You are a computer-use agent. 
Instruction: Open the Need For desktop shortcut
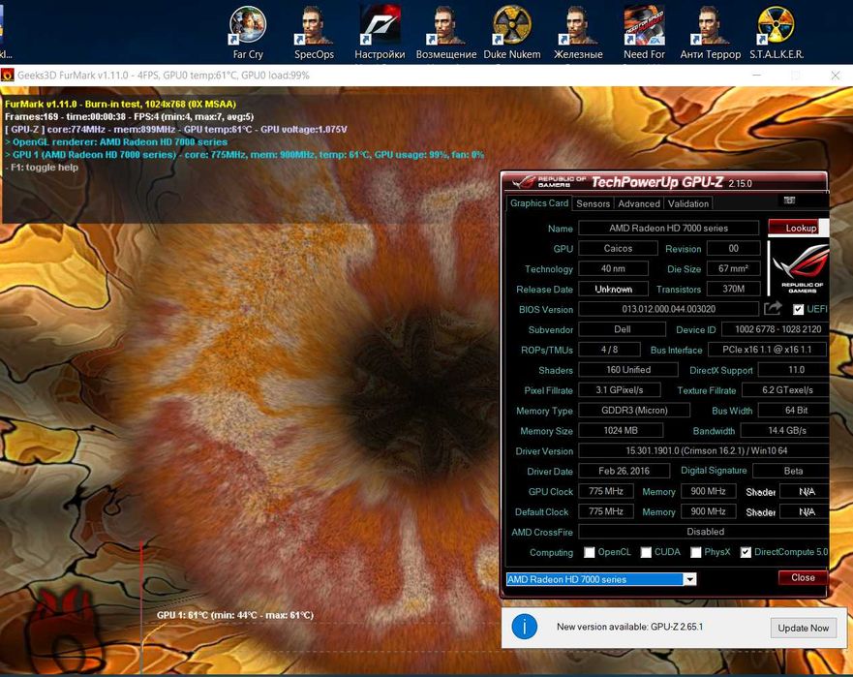click(x=644, y=33)
